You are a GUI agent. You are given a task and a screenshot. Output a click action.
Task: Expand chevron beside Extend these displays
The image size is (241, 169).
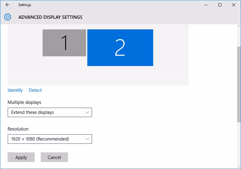point(87,112)
